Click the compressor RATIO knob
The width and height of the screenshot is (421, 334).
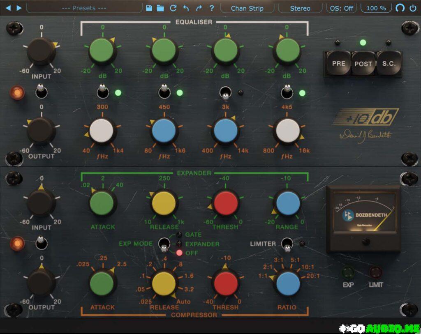(x=287, y=283)
